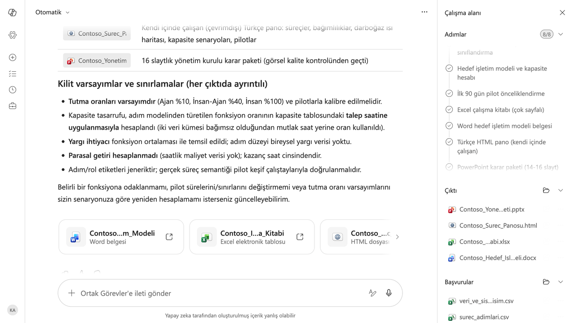The width and height of the screenshot is (575, 323).
Task: Open history clock icon in sidebar
Action: click(x=13, y=90)
